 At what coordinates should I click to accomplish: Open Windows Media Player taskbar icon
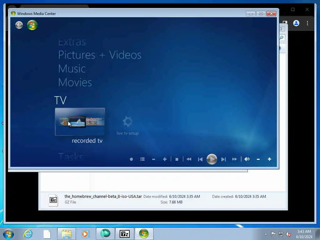click(85, 234)
